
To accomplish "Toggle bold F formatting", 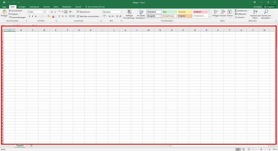I will tap(30, 16).
